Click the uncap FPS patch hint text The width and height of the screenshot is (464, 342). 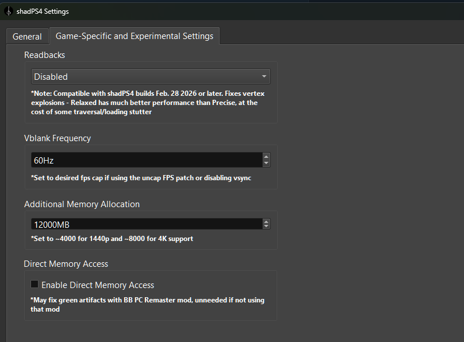(x=141, y=178)
